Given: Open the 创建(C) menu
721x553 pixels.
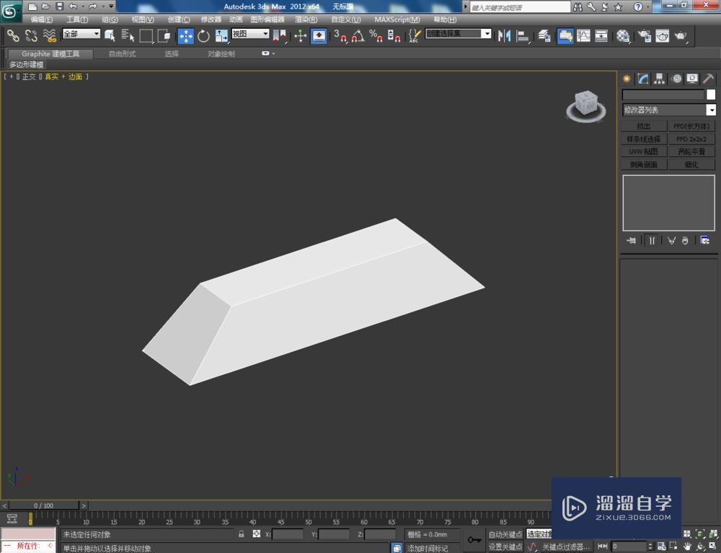Looking at the screenshot, I should (179, 19).
